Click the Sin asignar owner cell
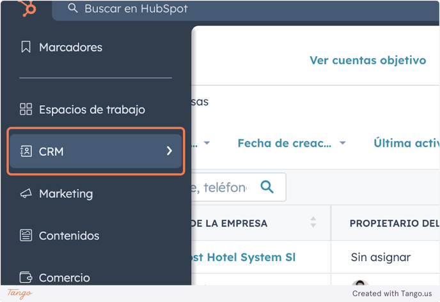This screenshot has width=440, height=302. pos(381,257)
